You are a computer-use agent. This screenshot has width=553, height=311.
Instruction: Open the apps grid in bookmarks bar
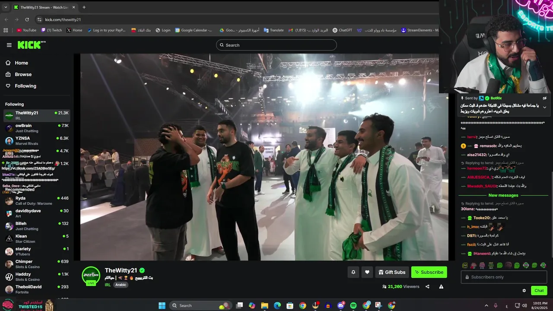[6, 30]
